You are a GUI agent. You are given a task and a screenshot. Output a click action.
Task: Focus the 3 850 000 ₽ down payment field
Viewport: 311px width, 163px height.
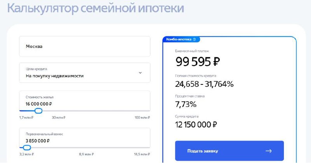(38, 141)
